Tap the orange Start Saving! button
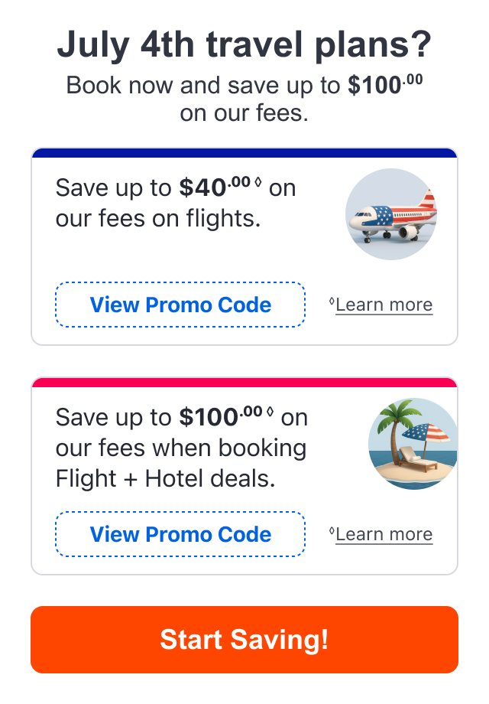The height and width of the screenshot is (704, 489). 244,640
